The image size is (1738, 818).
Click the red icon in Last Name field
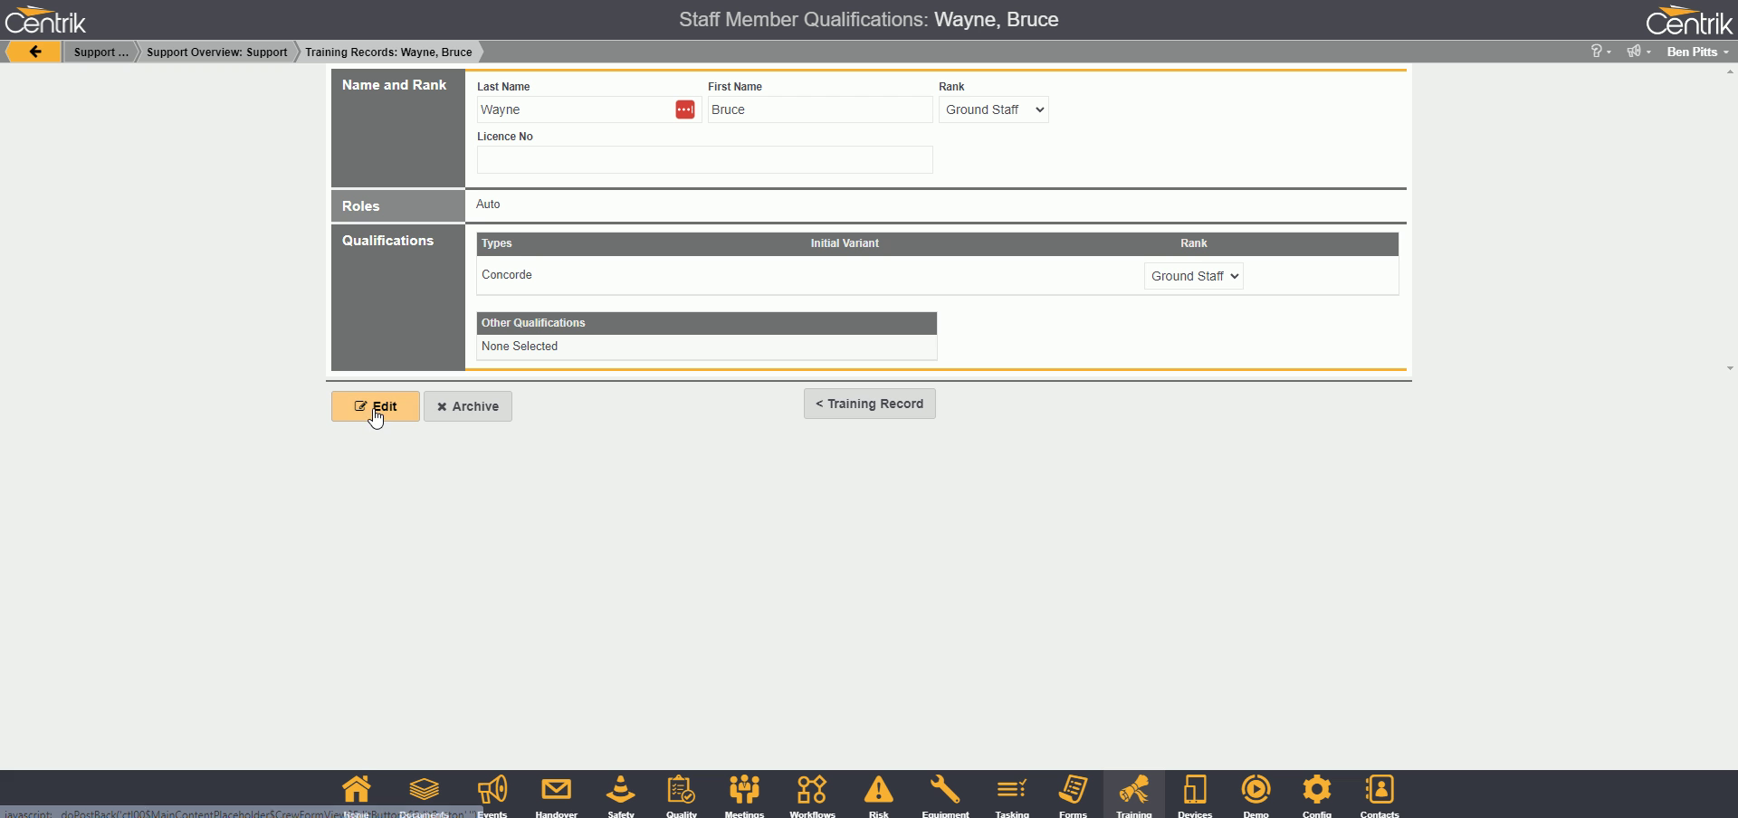point(685,109)
